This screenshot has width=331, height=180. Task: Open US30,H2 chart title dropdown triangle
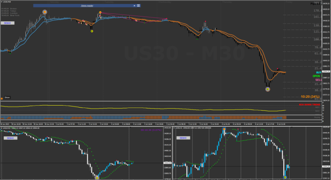(174, 128)
